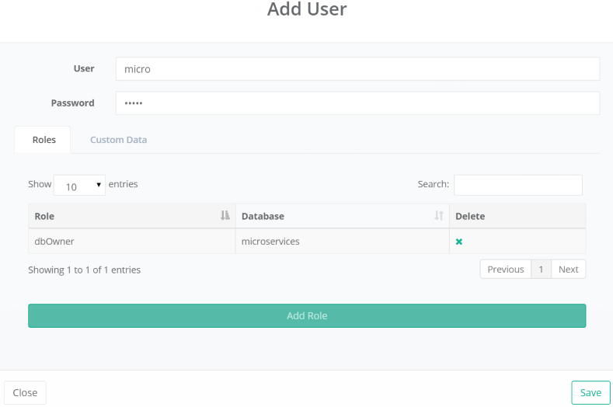The width and height of the screenshot is (613, 407).
Task: Focus the Password field
Action: coord(357,103)
